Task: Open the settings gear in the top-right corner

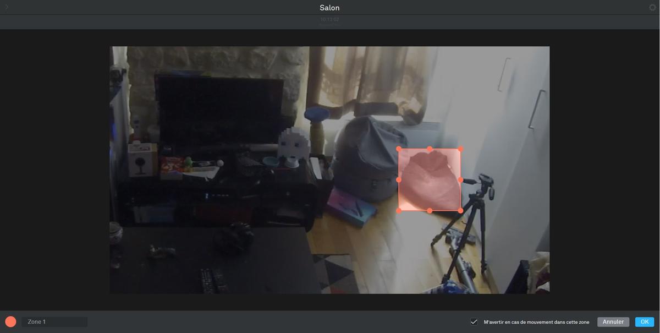Action: tap(653, 8)
